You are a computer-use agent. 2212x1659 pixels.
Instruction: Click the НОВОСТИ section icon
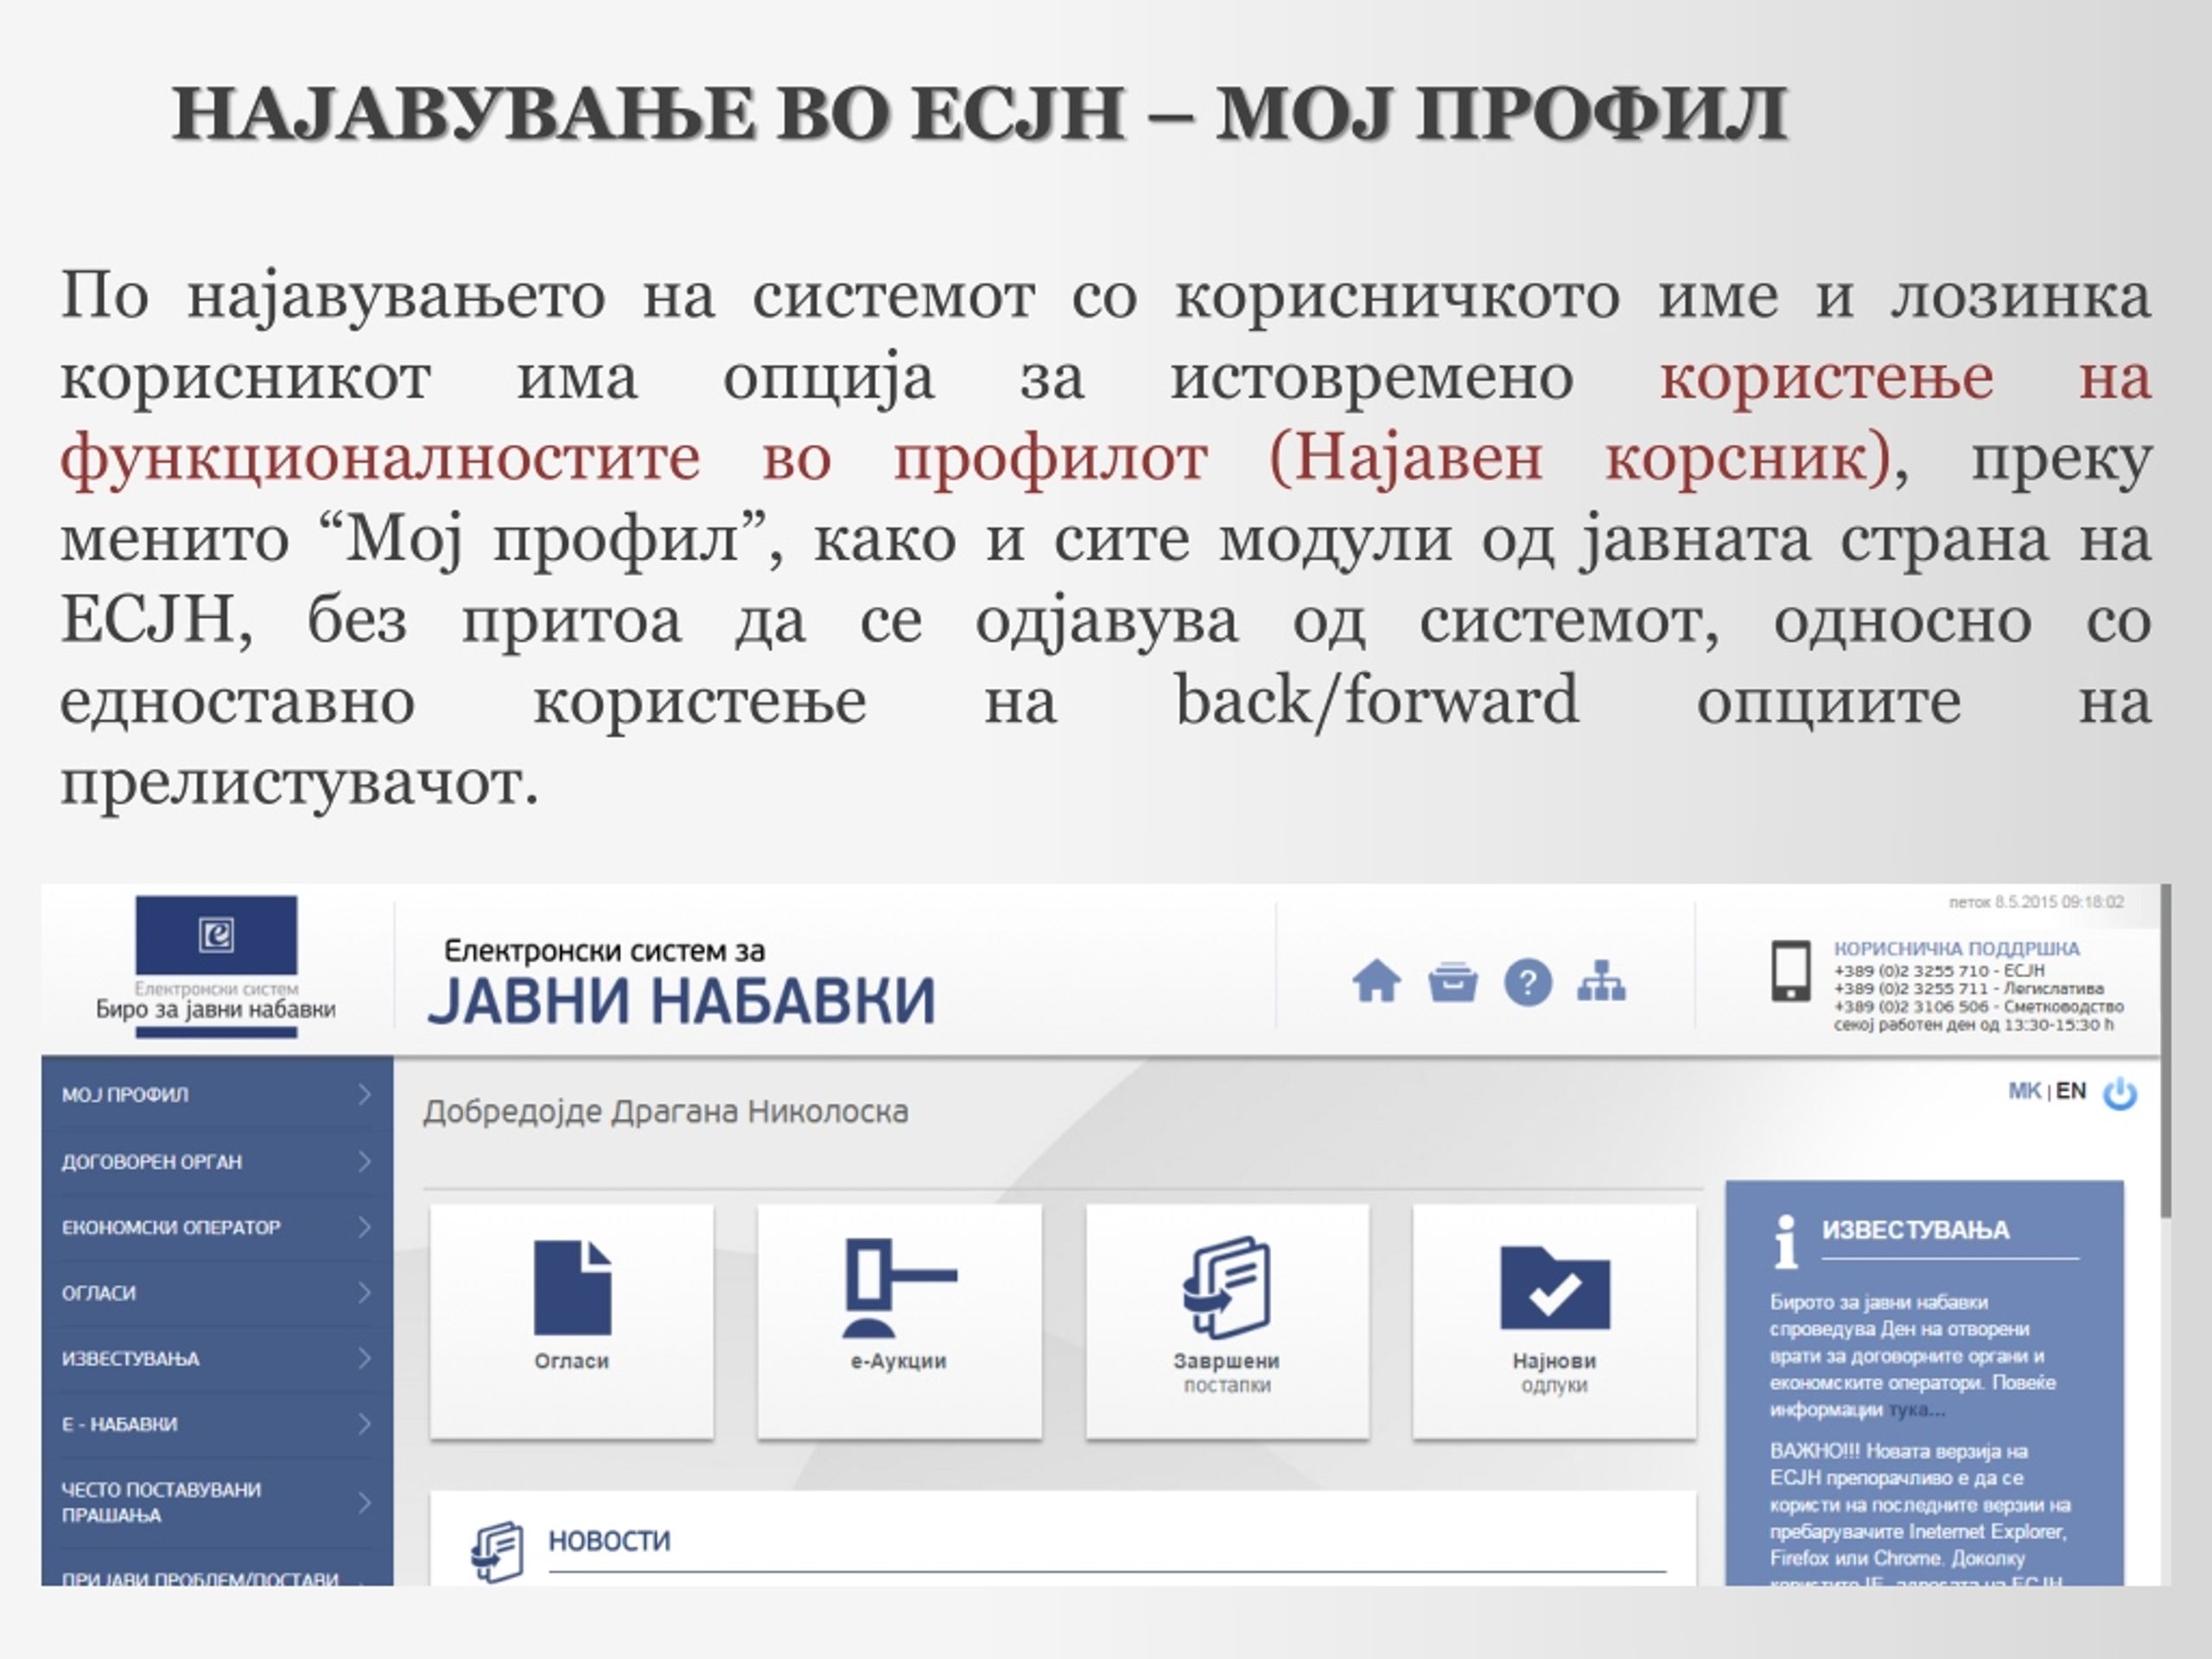pos(497,1552)
